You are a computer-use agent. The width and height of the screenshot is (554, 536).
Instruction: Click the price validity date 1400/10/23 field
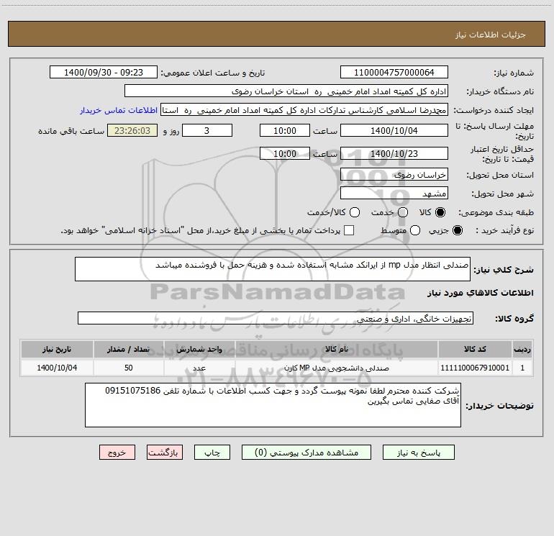pyautogui.click(x=394, y=154)
